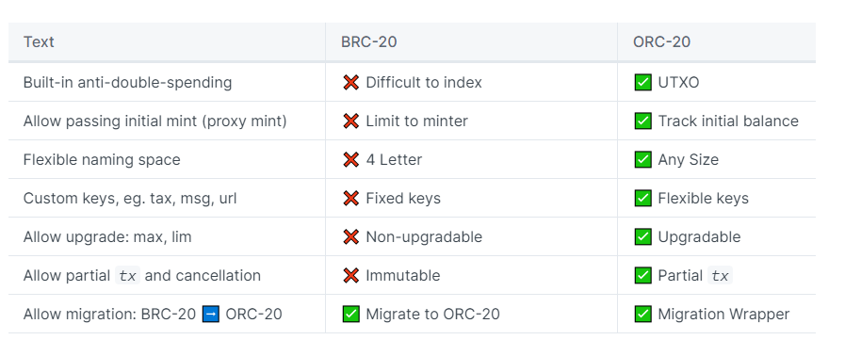The image size is (861, 356).
Task: Click the blue arrow icon between BRC-20 and ORC-20
Action: (211, 315)
